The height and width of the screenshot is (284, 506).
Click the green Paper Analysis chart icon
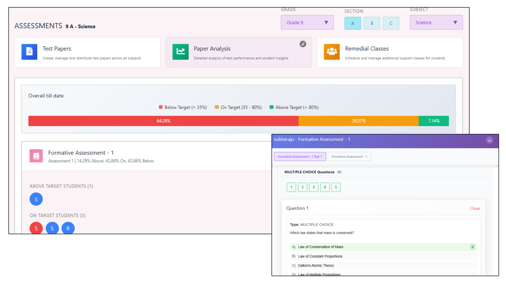[x=181, y=52]
